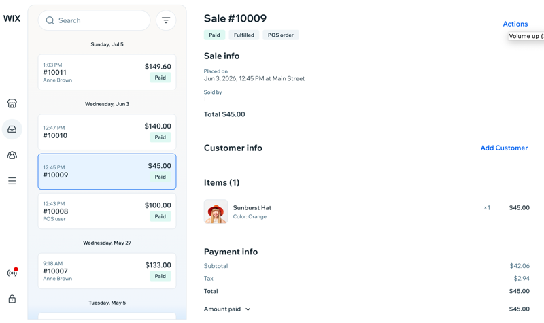544x323 pixels.
Task: Open sale #10007 for $133.00
Action: (107, 271)
